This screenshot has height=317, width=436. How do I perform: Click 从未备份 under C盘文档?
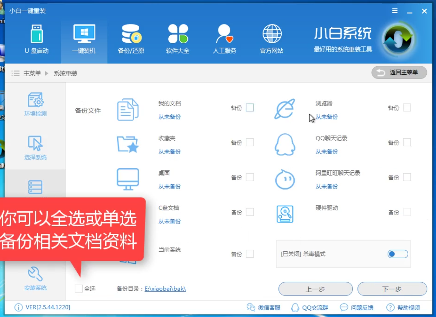coord(170,221)
